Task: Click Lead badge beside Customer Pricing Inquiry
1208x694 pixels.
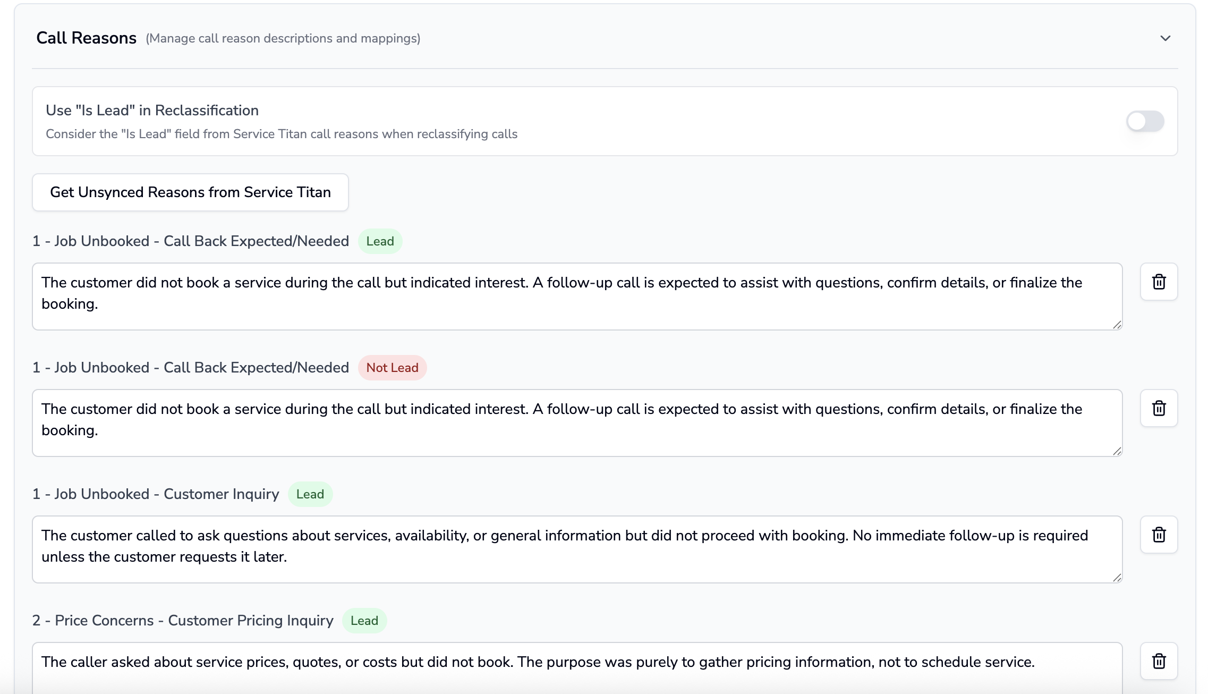Action: click(x=364, y=621)
